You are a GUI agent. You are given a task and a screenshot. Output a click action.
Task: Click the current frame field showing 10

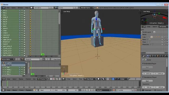click(x=73, y=90)
